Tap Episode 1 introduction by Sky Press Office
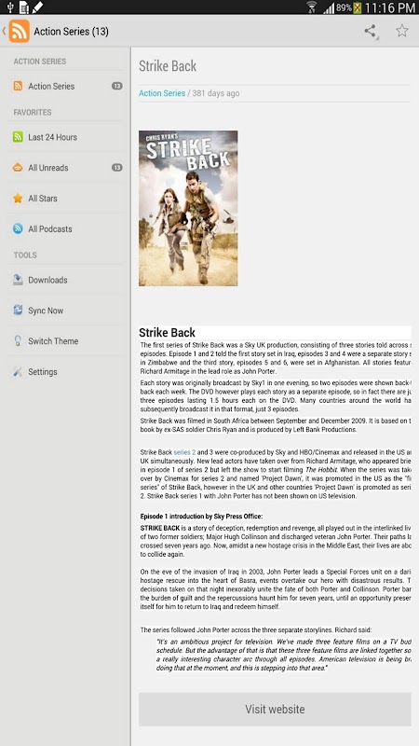Viewport: 419px width, 746px height. click(201, 517)
